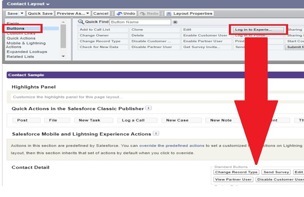
Task: Select Buttons in the palette category list
Action: 16,28
